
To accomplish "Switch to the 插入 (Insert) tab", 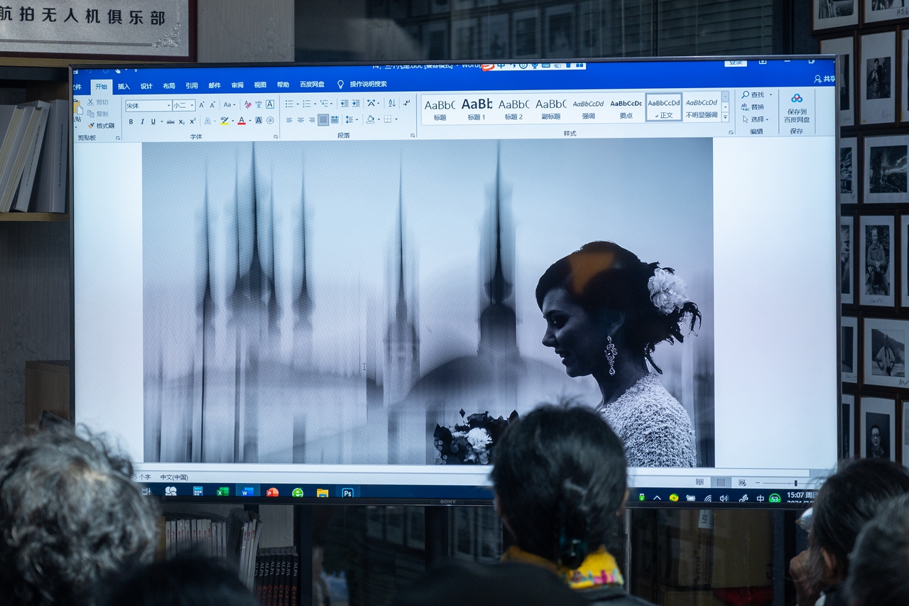I will [124, 86].
